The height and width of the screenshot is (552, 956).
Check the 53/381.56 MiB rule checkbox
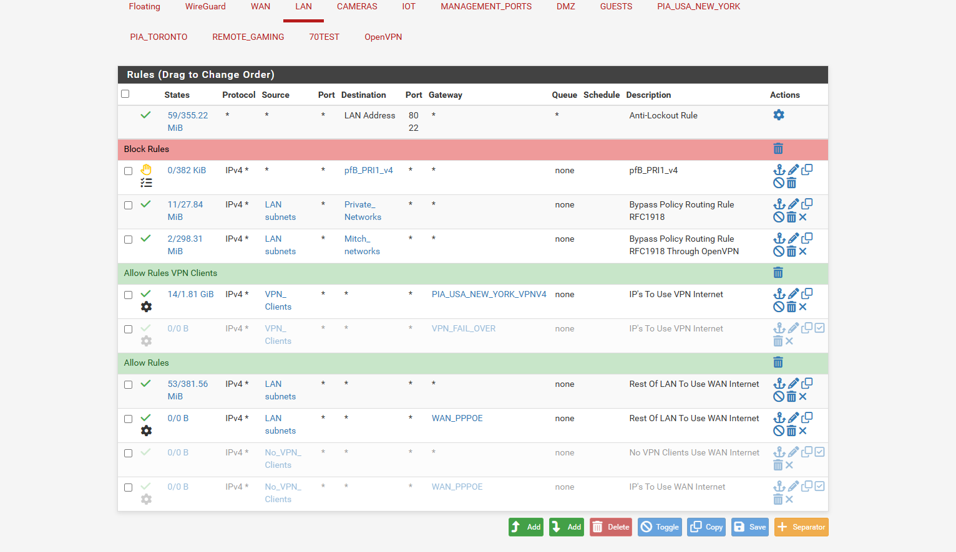[128, 384]
